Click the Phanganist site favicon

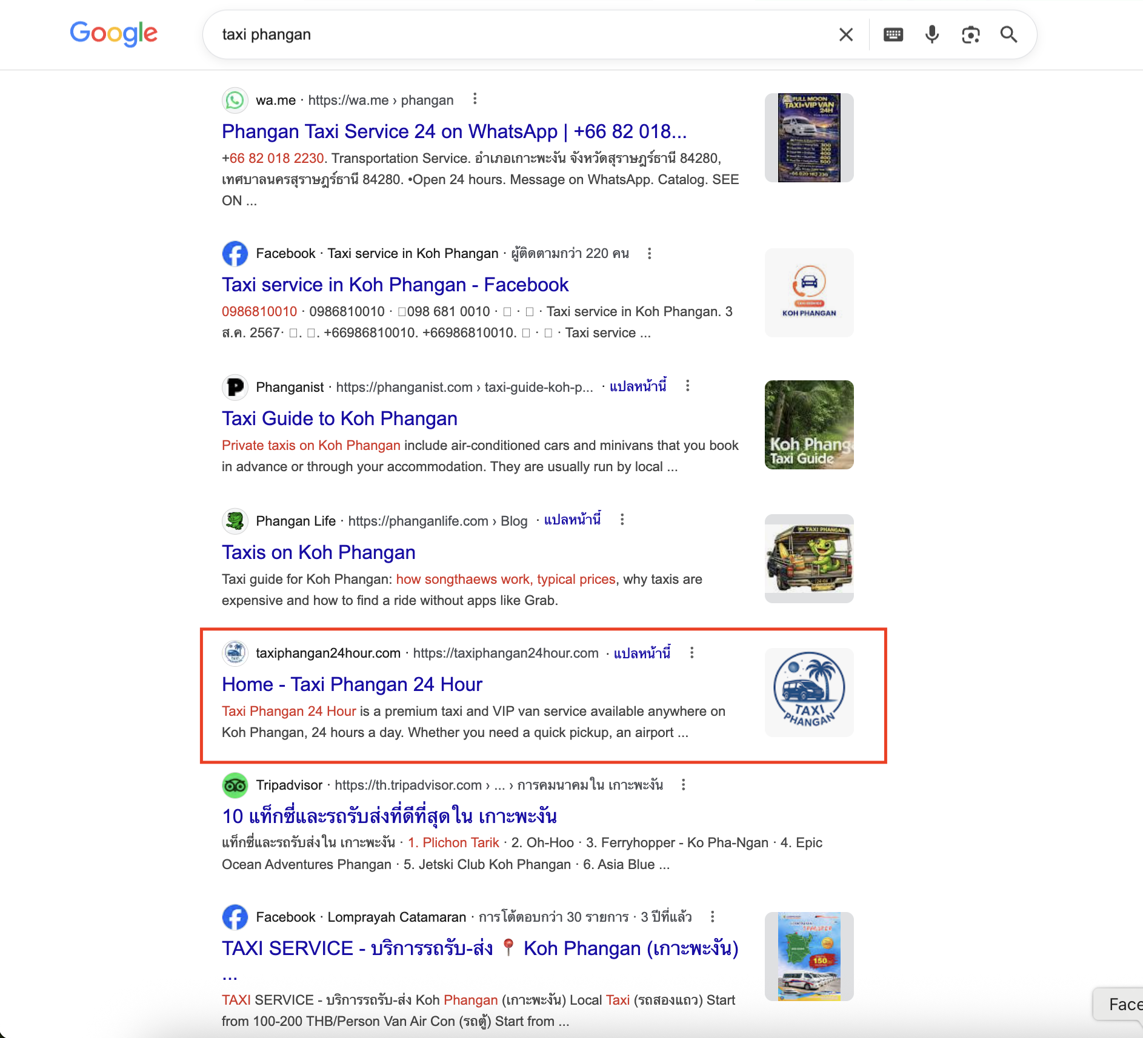coord(235,387)
